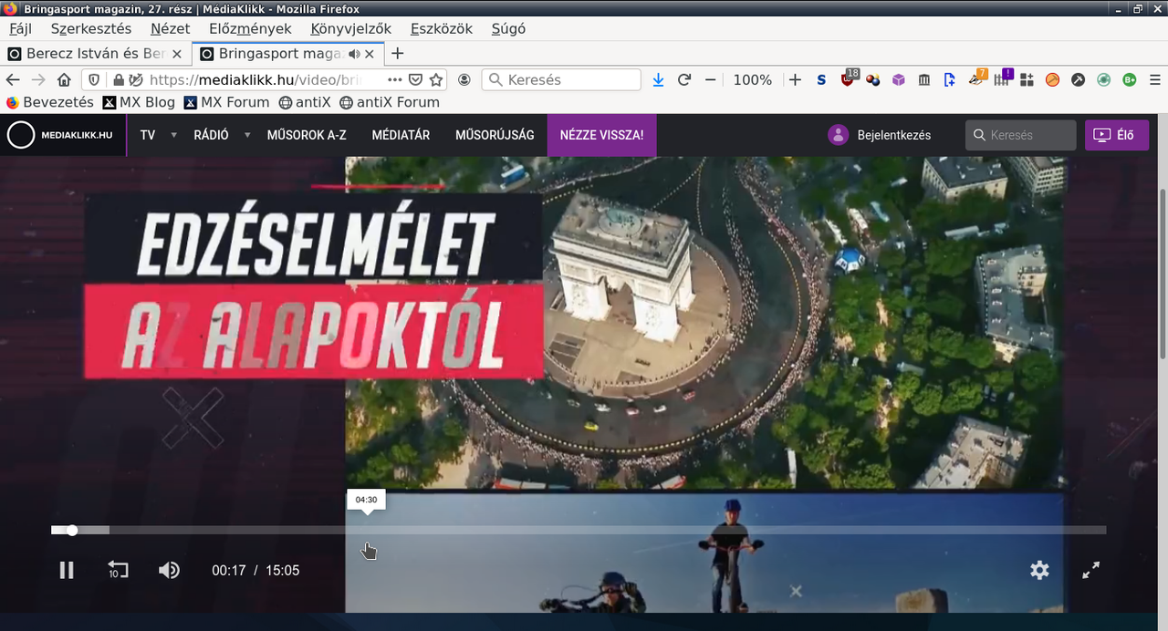Open Firefox hamburger application menu
1168x631 pixels.
click(x=1154, y=79)
